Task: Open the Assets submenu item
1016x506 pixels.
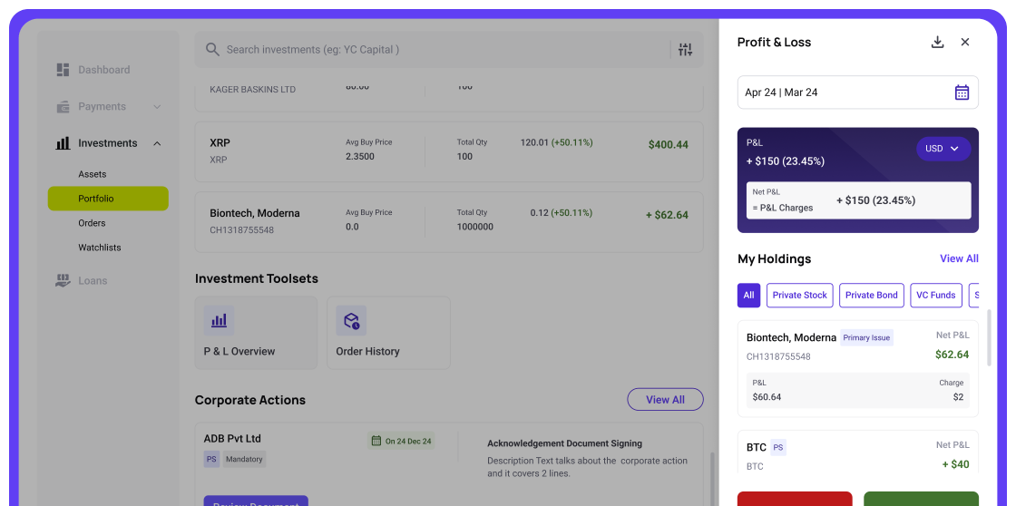Action: coord(92,174)
